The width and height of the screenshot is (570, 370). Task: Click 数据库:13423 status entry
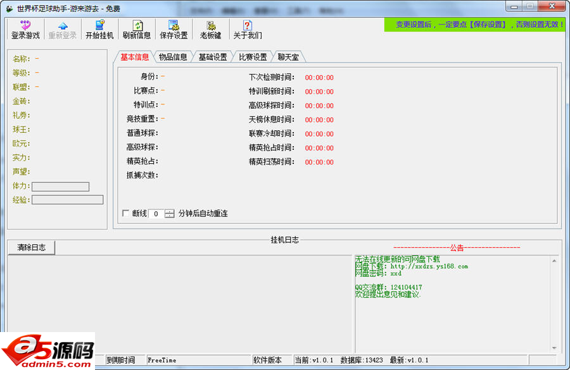362,360
